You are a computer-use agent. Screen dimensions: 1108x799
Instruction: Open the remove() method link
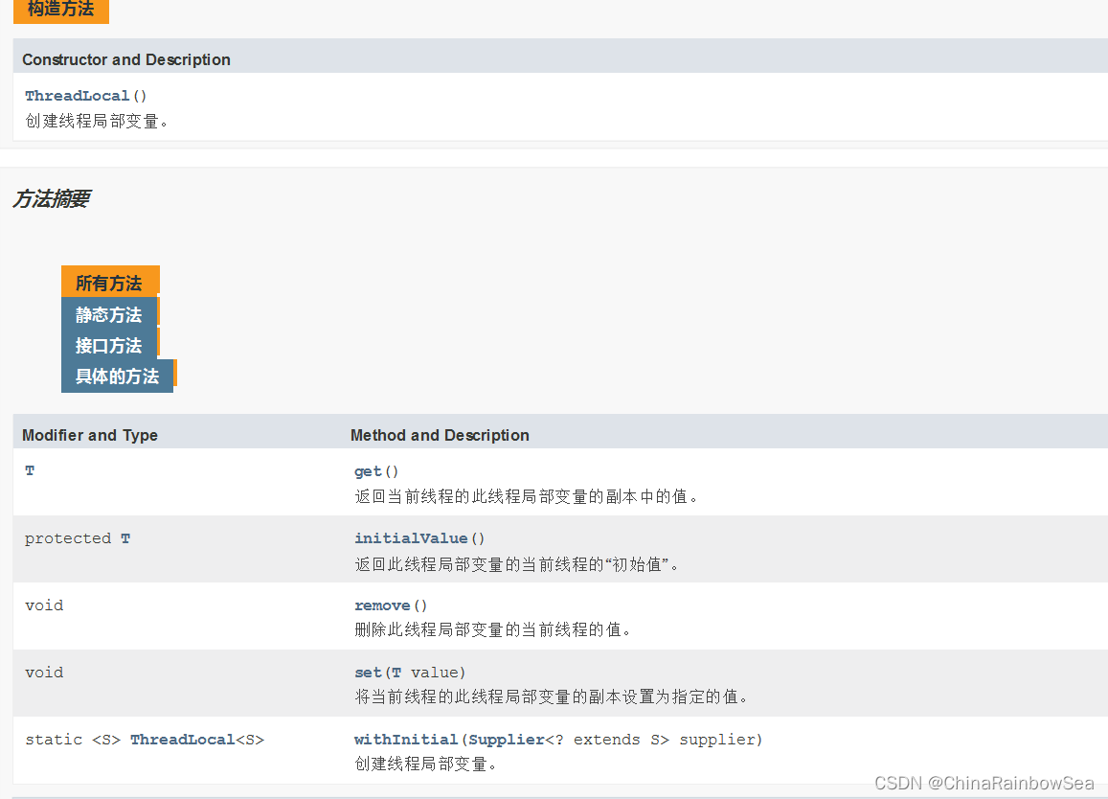click(382, 605)
